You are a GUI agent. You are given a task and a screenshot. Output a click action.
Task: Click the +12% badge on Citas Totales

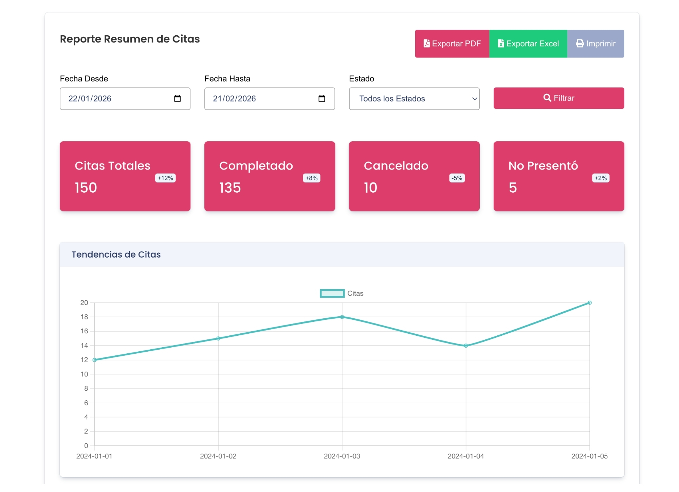(x=165, y=178)
